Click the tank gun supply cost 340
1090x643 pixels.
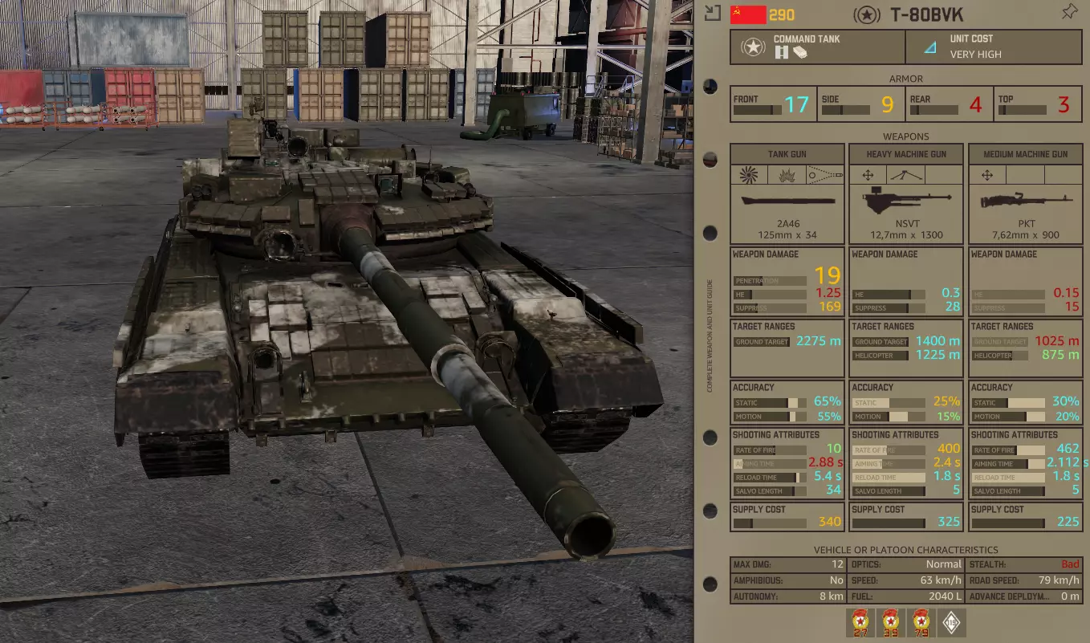pyautogui.click(x=830, y=522)
